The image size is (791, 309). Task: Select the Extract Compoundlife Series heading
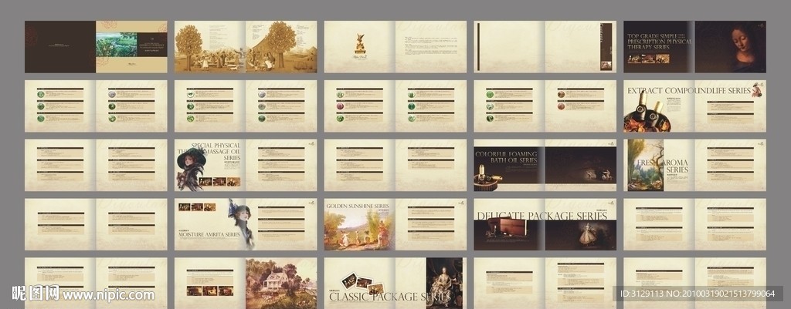point(688,91)
